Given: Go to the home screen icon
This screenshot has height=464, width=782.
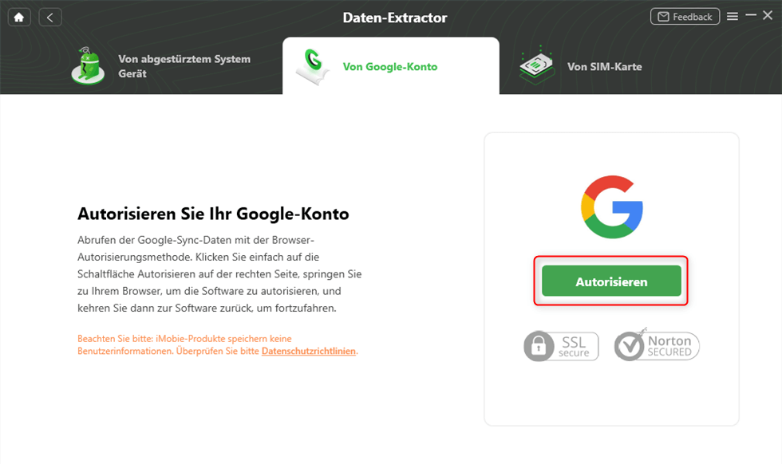Looking at the screenshot, I should (19, 18).
